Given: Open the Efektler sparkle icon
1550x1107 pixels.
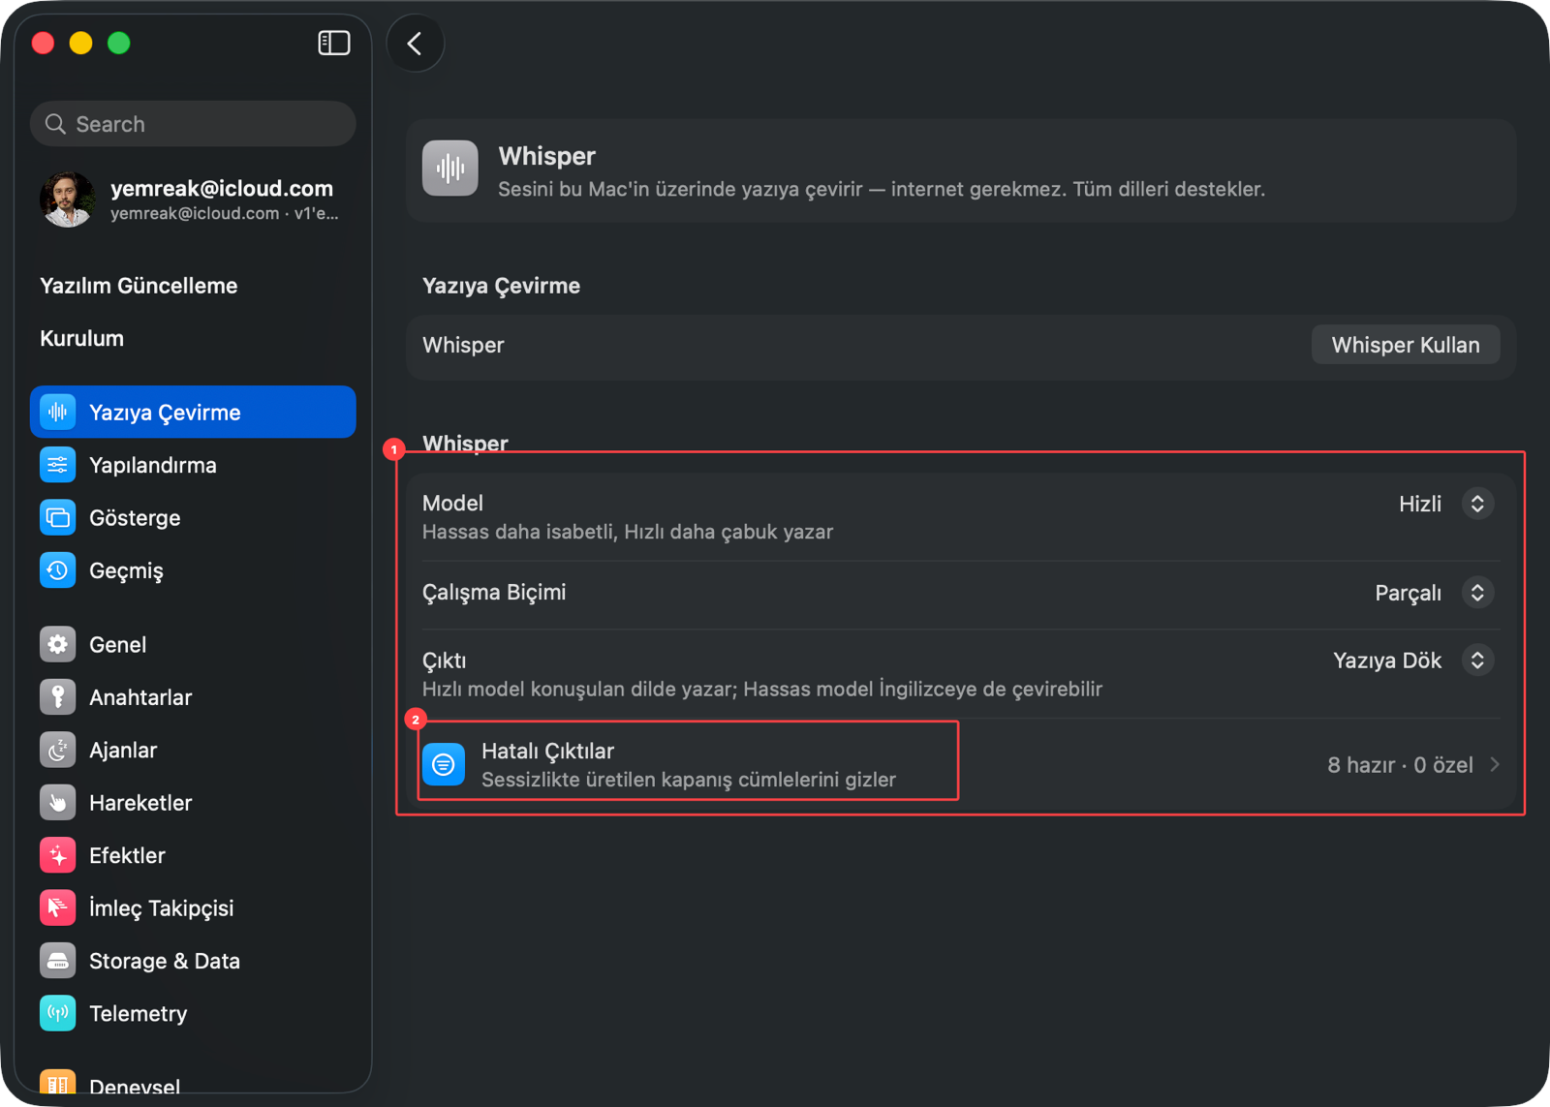Looking at the screenshot, I should 58,855.
